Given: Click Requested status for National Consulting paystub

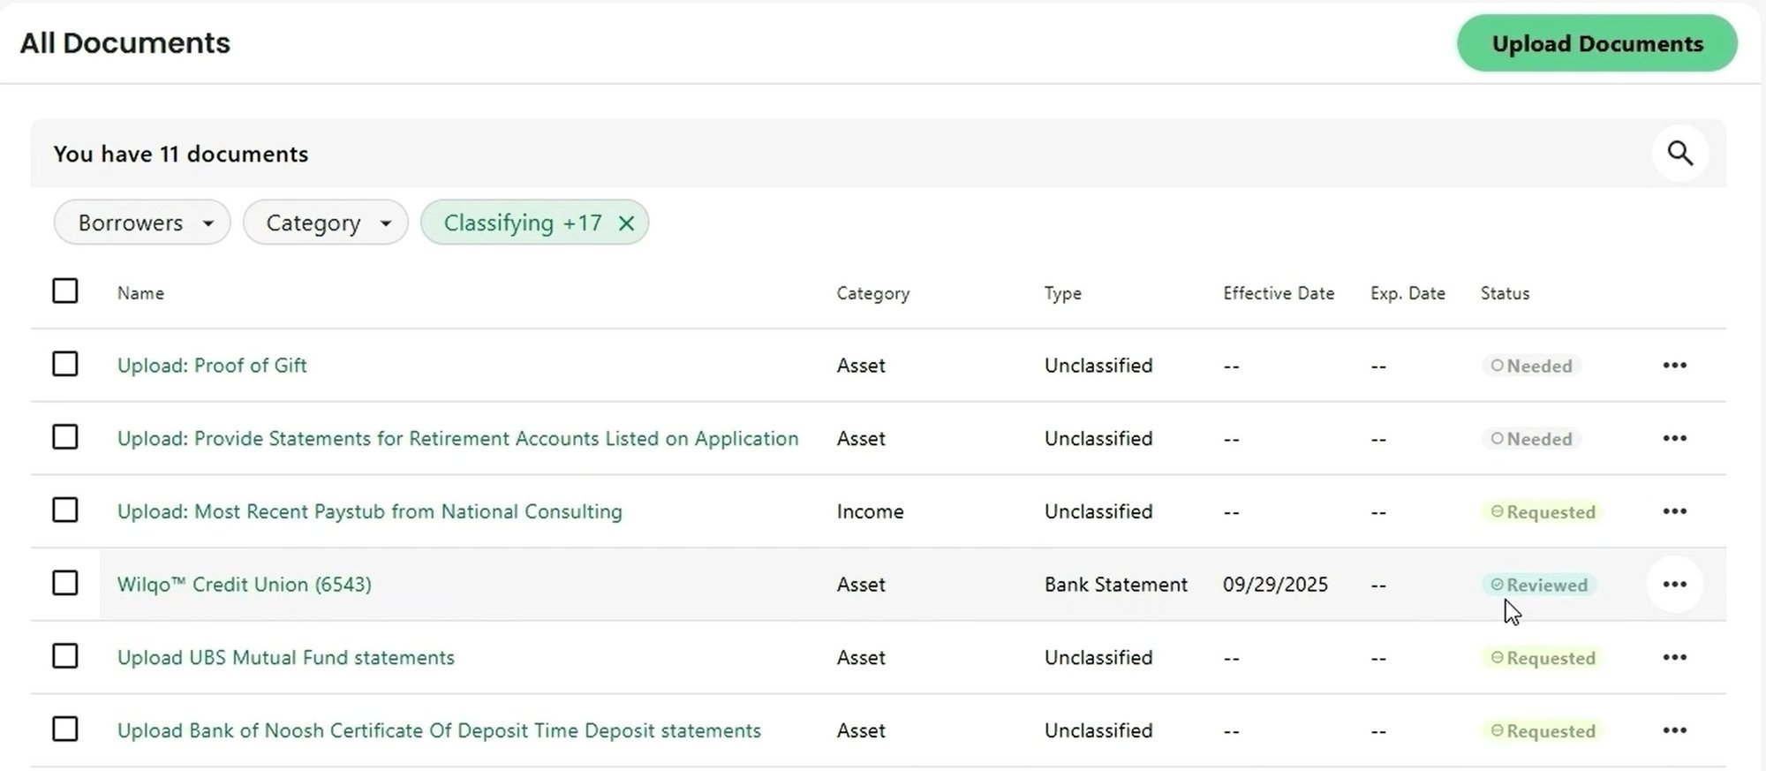Looking at the screenshot, I should click(1543, 512).
